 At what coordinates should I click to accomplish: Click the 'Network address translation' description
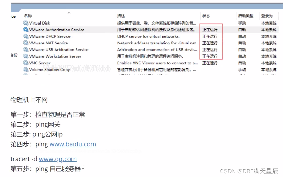pos(158,43)
